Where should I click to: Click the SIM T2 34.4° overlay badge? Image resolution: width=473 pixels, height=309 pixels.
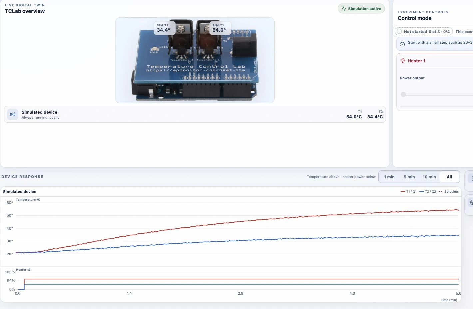tap(164, 28)
